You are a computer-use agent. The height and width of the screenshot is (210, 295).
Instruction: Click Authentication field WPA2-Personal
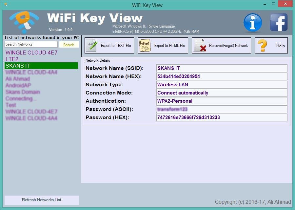tap(222, 101)
